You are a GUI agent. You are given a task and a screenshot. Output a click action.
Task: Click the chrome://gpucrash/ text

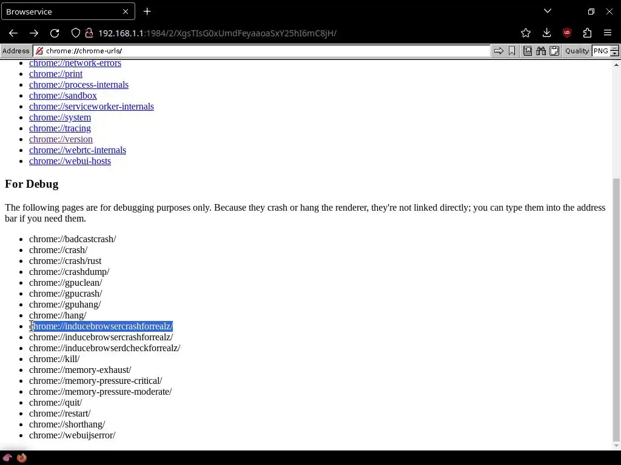pos(65,294)
